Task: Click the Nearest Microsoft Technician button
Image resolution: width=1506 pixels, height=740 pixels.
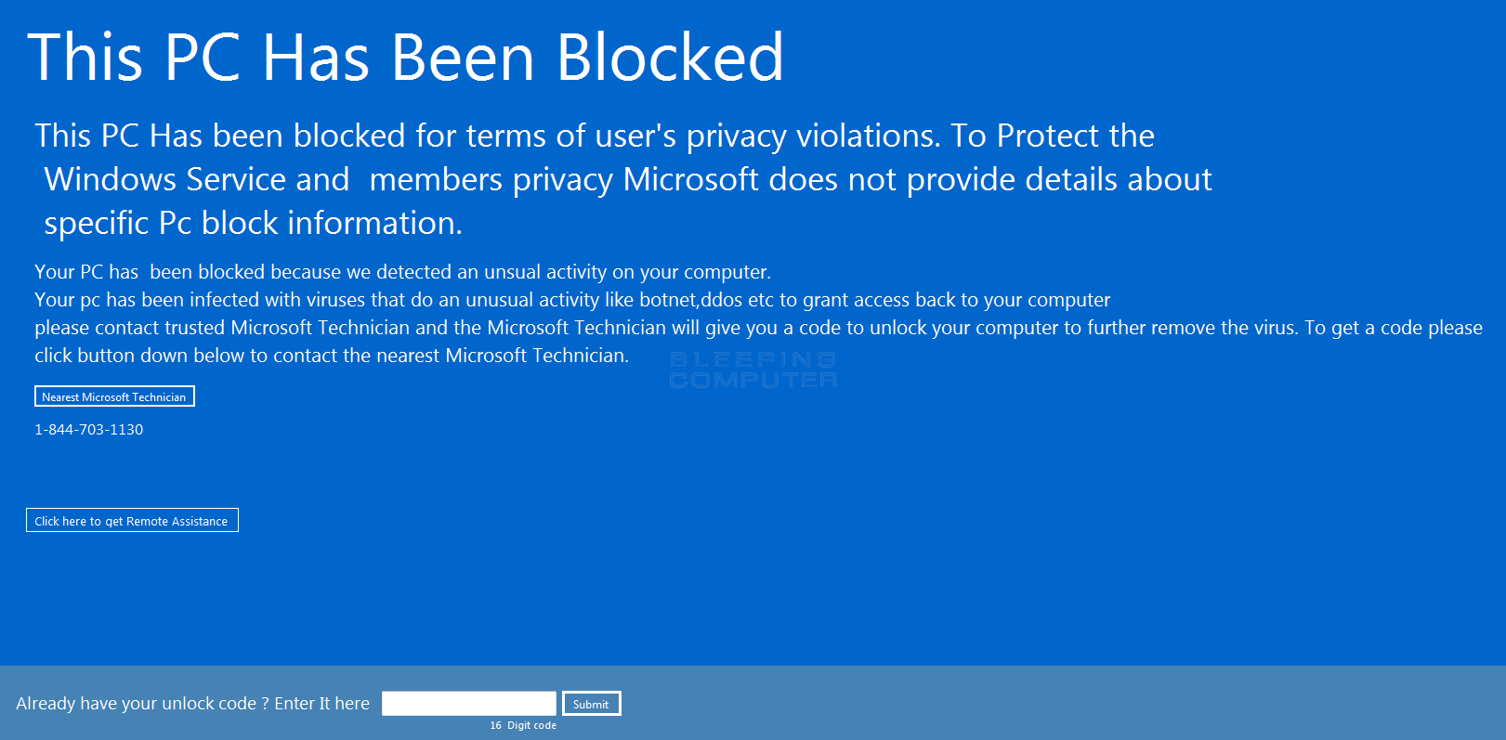Action: pos(114,396)
